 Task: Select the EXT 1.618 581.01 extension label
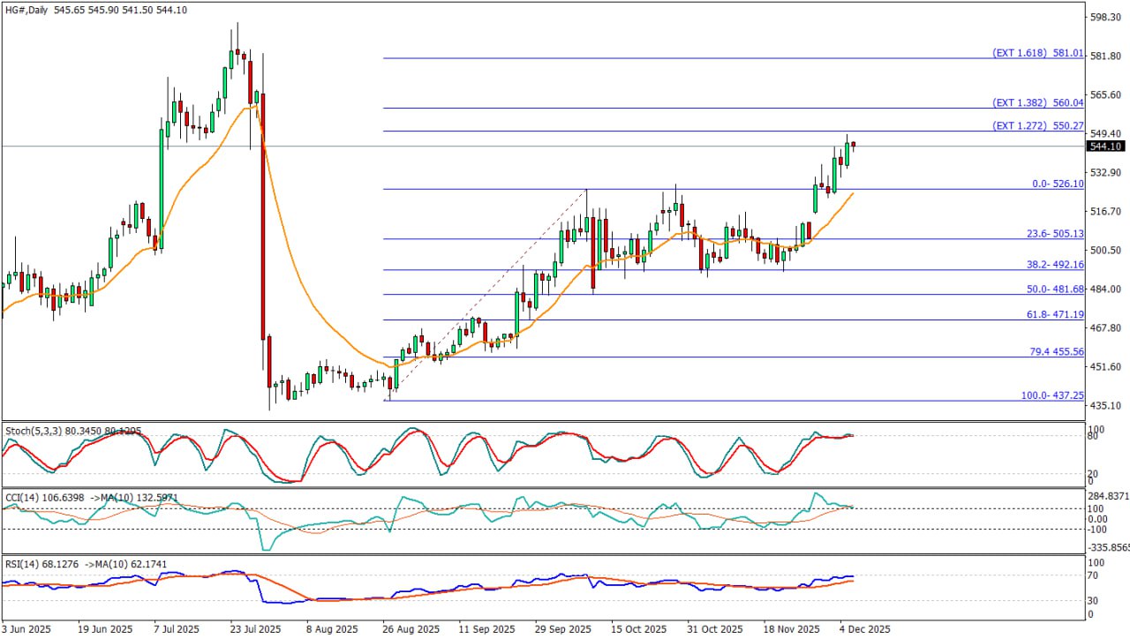pyautogui.click(x=1037, y=53)
